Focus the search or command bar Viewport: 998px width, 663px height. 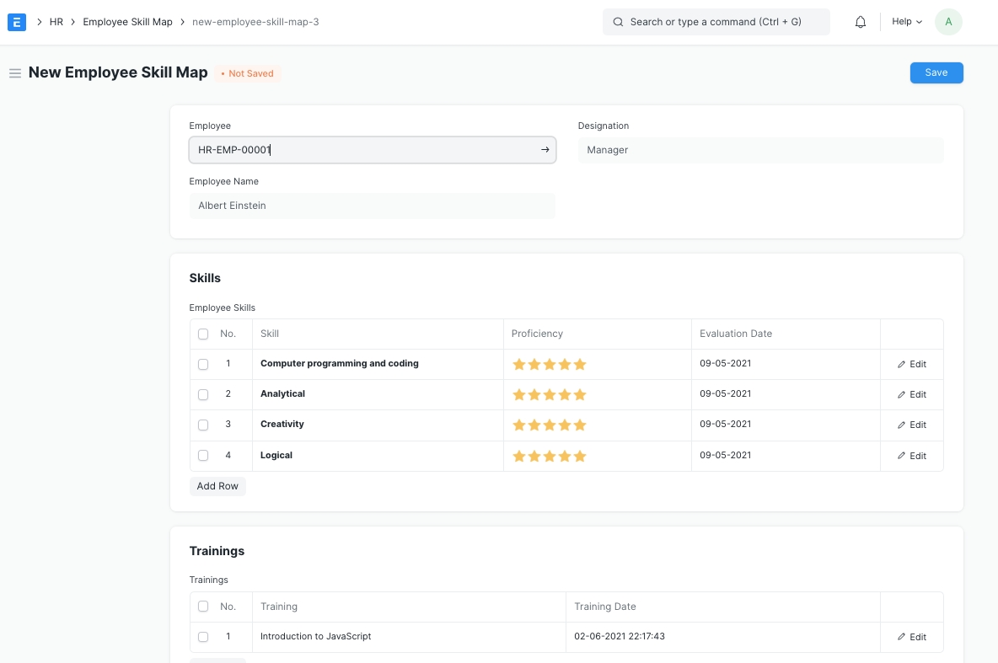(x=716, y=22)
